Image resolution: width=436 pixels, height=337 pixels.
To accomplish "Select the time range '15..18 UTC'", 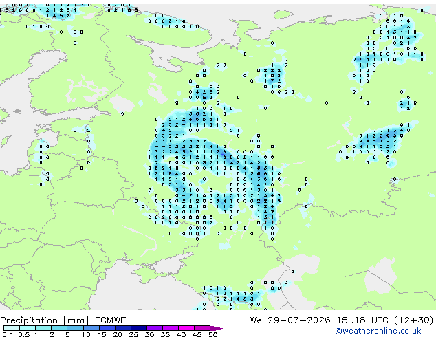I will click(362, 320).
